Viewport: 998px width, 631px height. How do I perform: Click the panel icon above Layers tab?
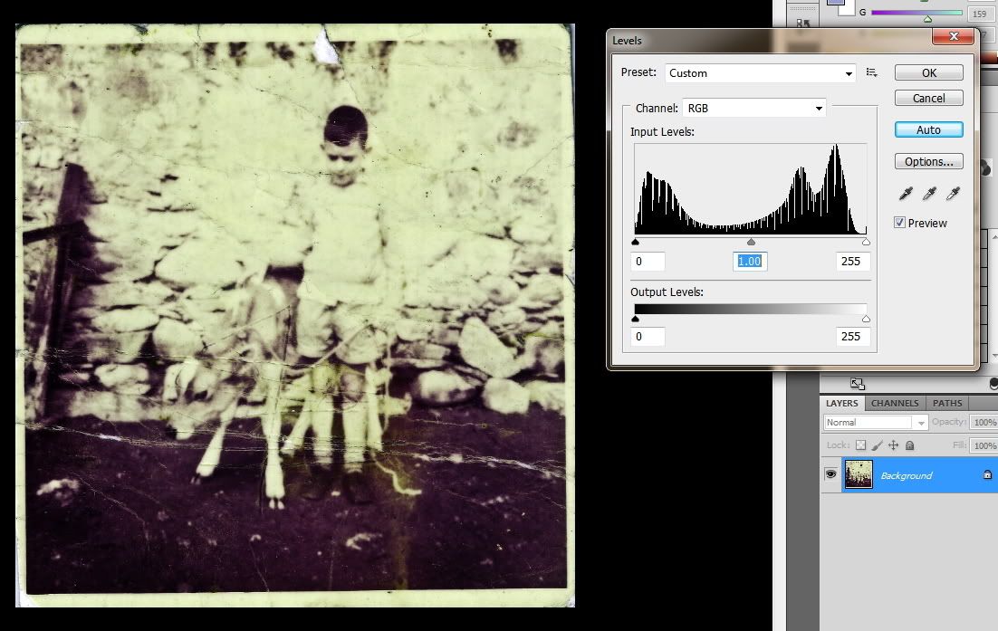pos(858,384)
